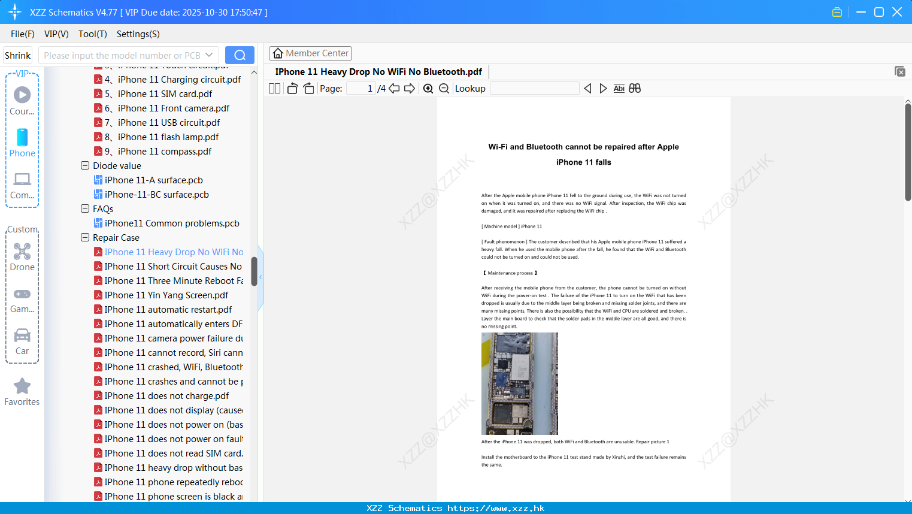Open the Tool(T) menu
This screenshot has height=514, width=912.
[93, 34]
